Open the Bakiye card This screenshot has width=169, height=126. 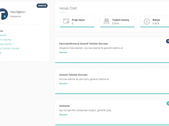(x=155, y=22)
